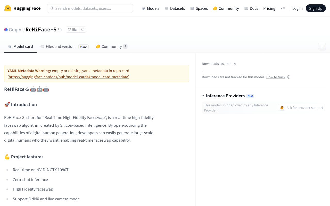Like the ReHiFace-S model
Image resolution: width=330 pixels, height=206 pixels.
click(72, 30)
